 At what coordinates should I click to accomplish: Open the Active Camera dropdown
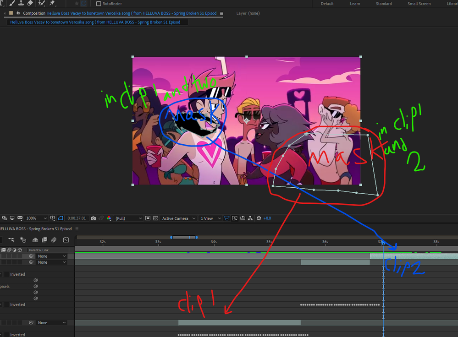pyautogui.click(x=178, y=218)
